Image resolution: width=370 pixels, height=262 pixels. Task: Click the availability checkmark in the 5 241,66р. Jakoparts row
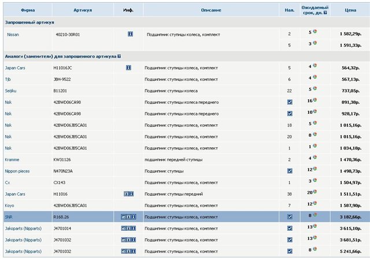290,252
